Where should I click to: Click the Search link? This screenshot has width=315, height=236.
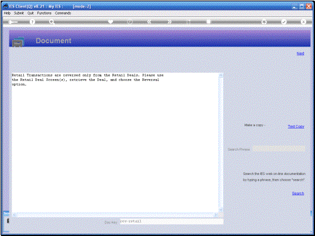(x=298, y=194)
